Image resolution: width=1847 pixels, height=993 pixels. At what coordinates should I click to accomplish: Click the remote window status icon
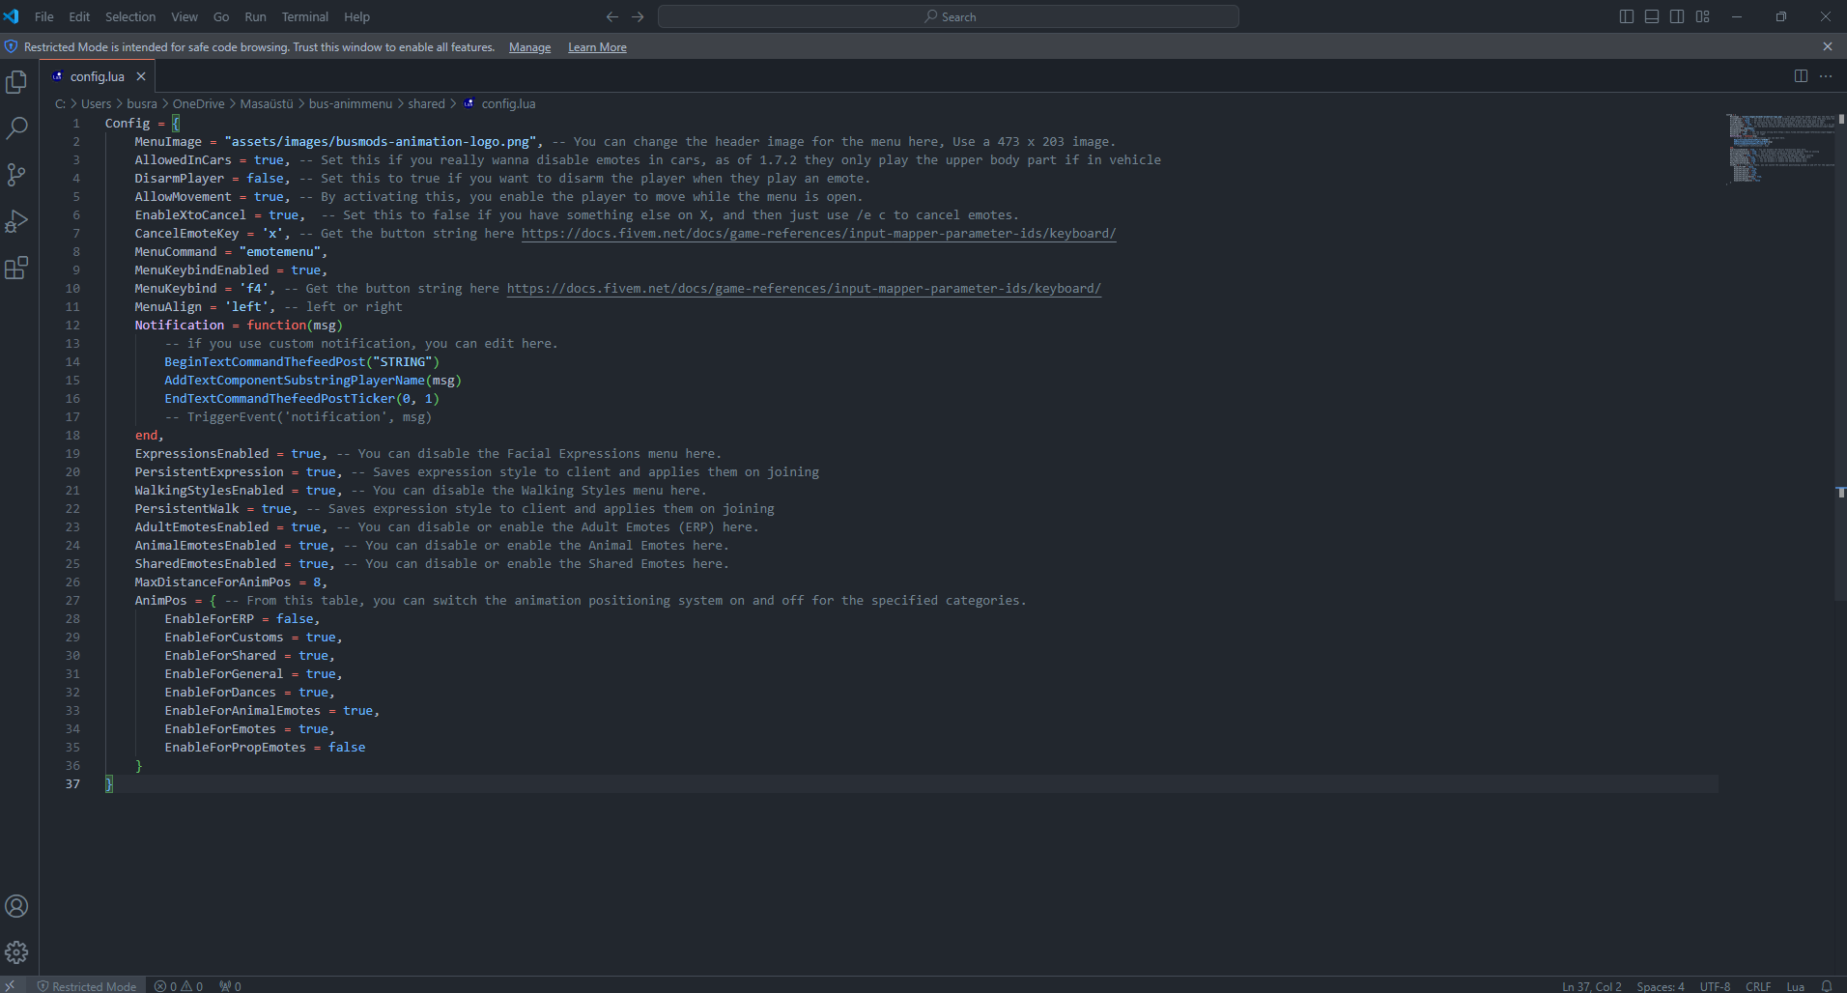pyautogui.click(x=10, y=985)
